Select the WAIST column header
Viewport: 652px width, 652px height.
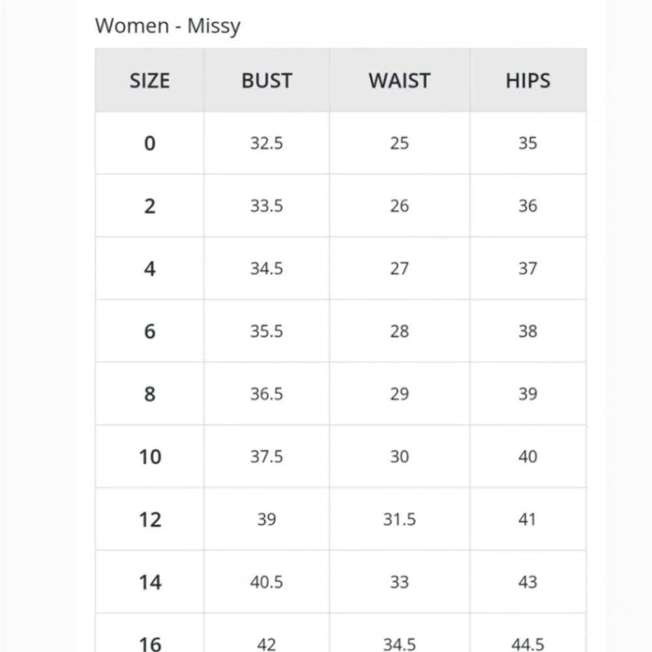pyautogui.click(x=399, y=81)
